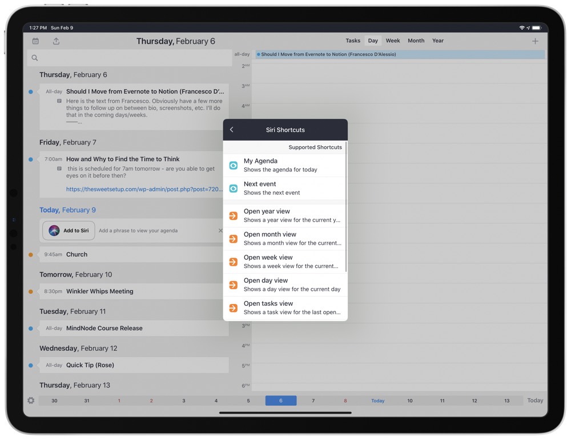Open the Quick Tip (Rose) event

click(134, 365)
